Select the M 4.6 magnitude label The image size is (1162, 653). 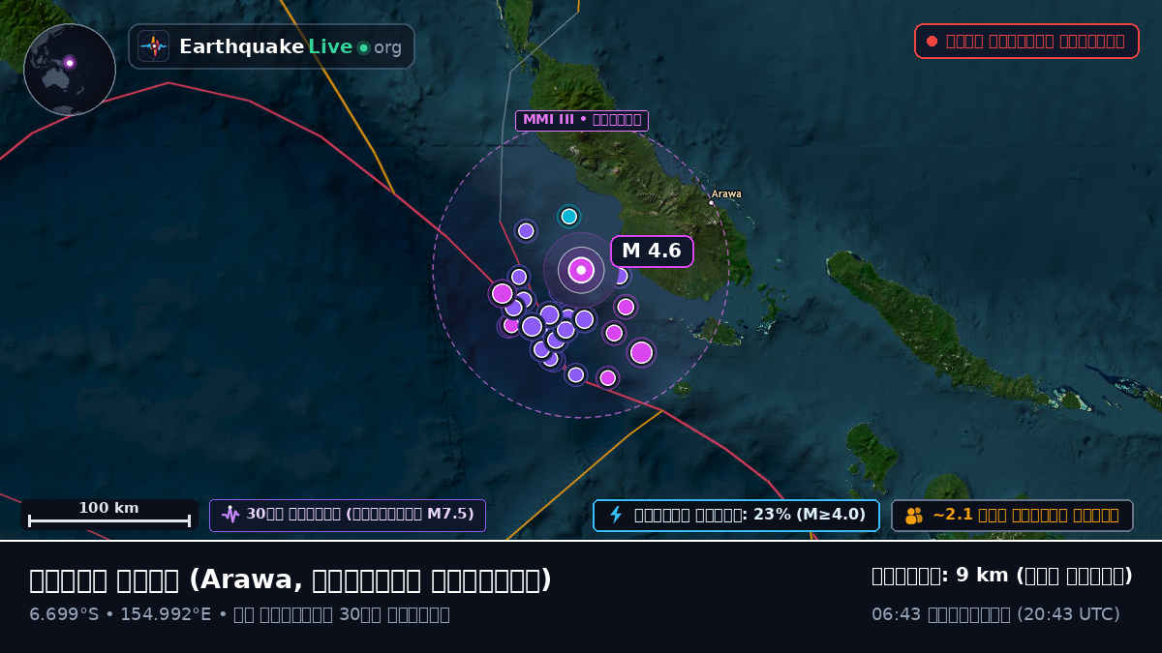pos(652,252)
